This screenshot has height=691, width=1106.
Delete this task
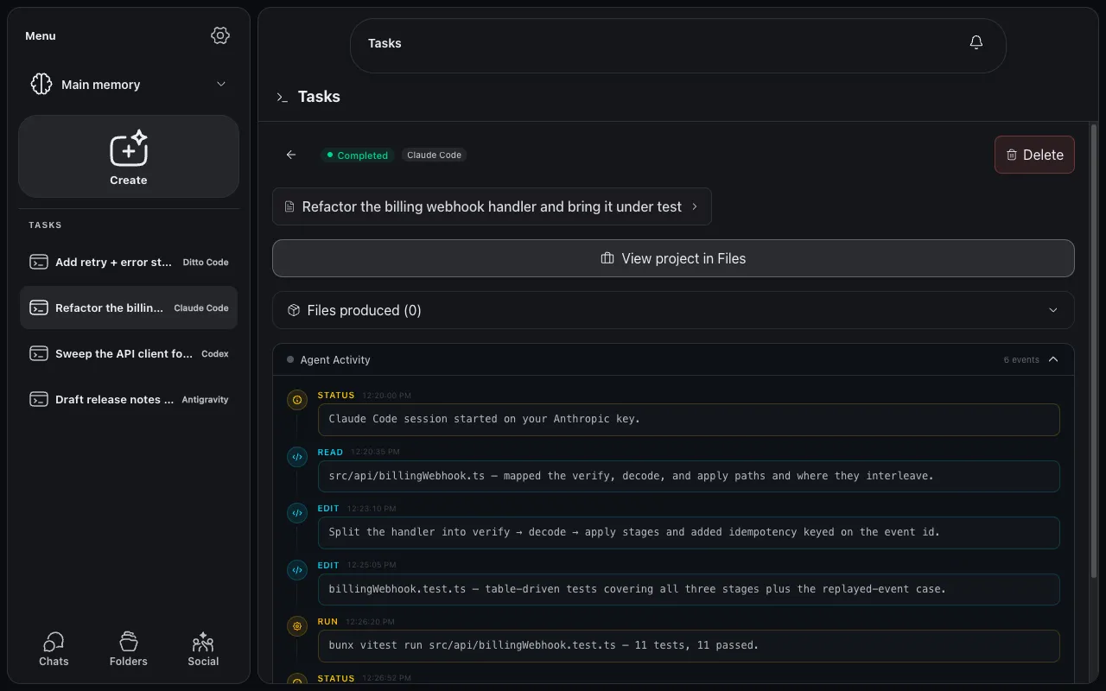click(x=1034, y=155)
